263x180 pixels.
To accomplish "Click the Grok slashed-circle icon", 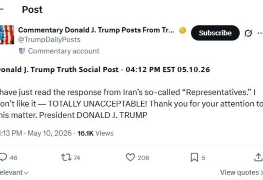I will (x=248, y=33).
